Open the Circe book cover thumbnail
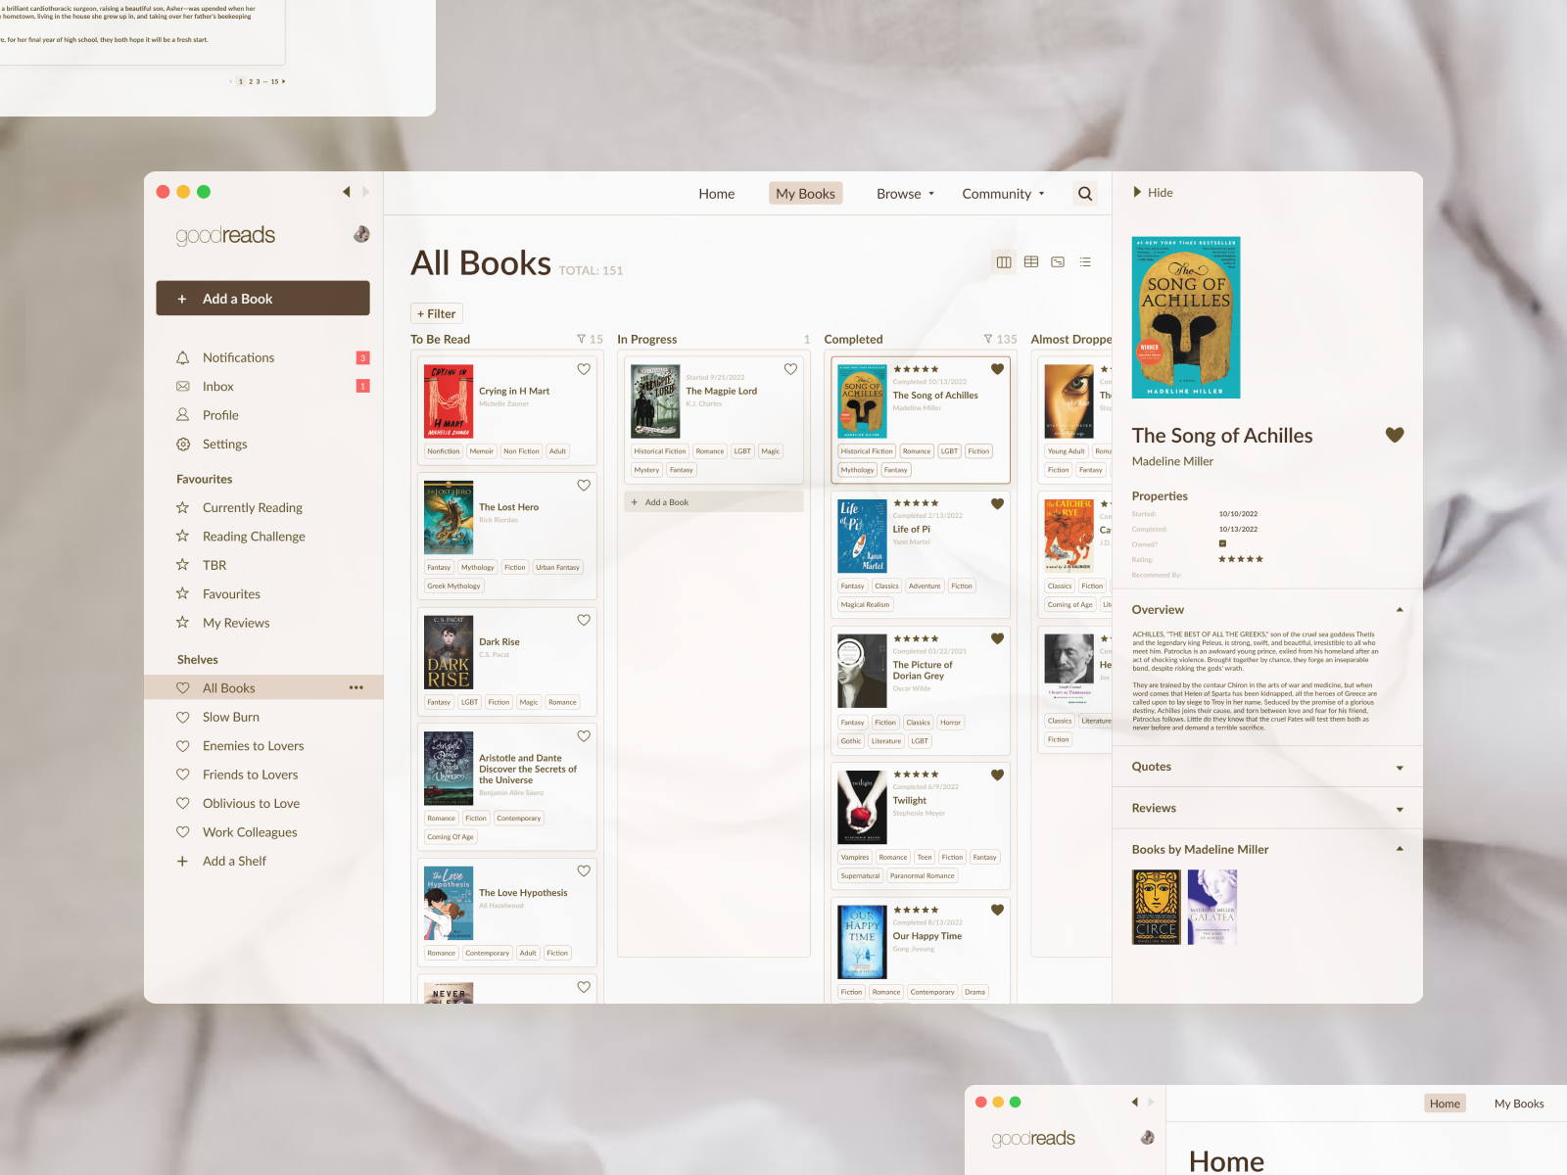Viewport: 1567px width, 1175px height. coord(1157,907)
